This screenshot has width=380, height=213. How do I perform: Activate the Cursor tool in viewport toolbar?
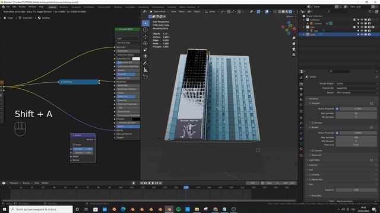click(x=145, y=30)
